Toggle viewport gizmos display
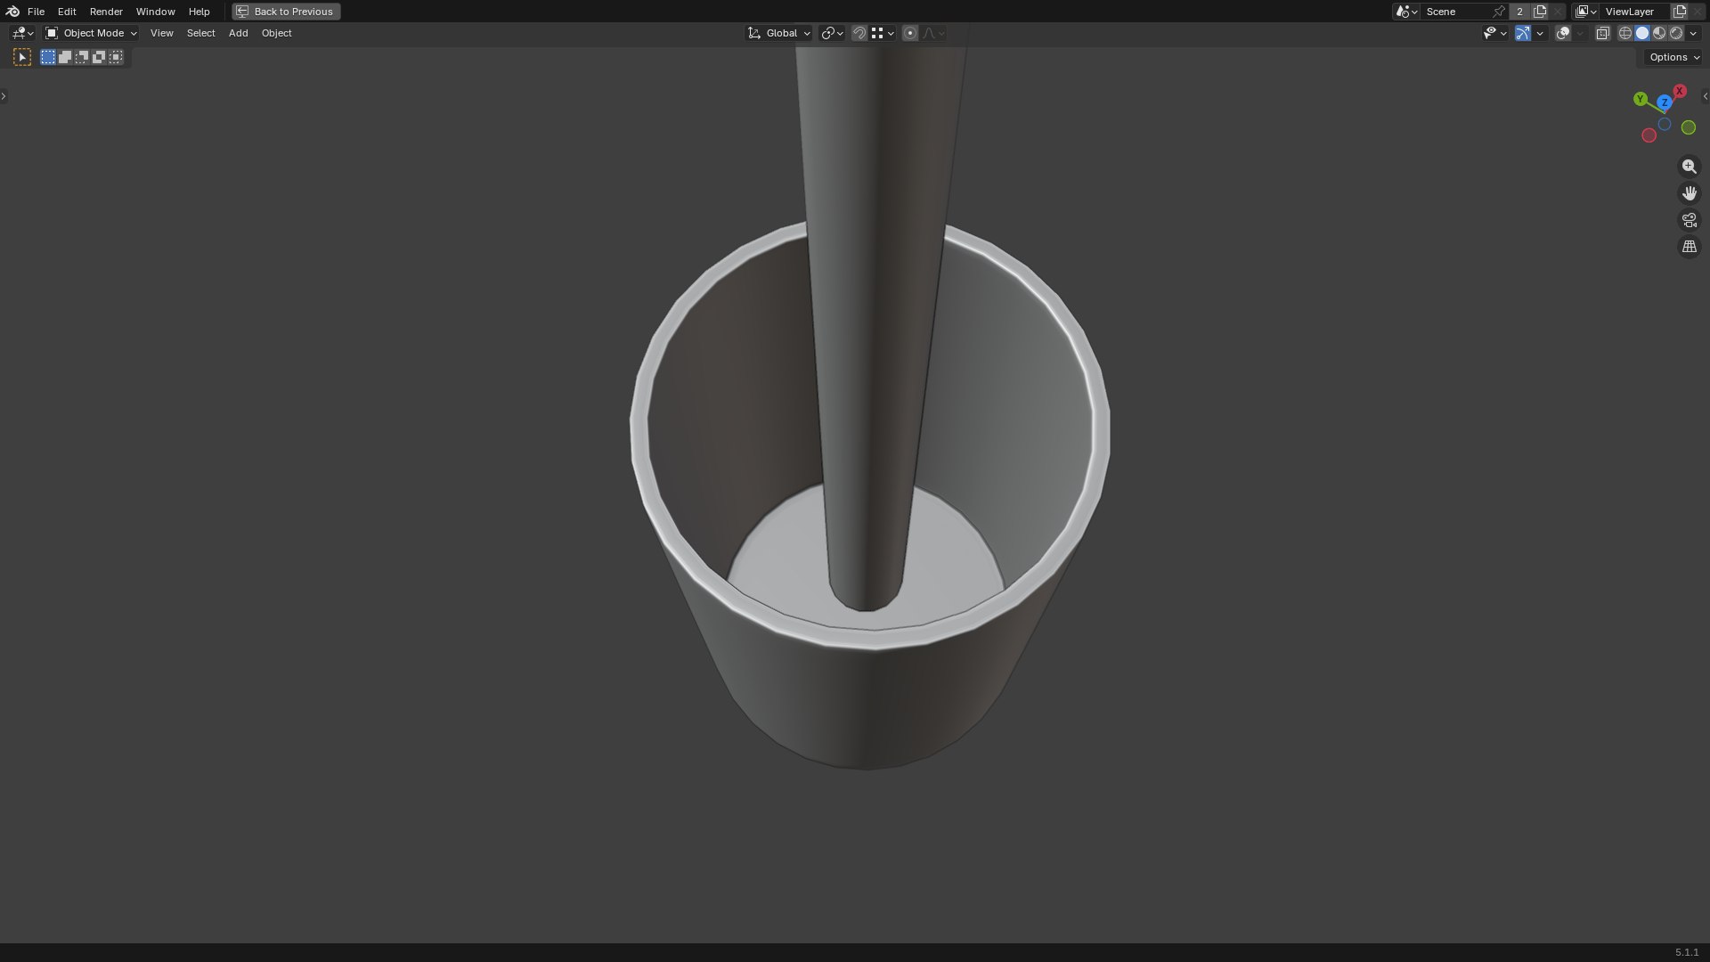This screenshot has height=962, width=1710. coord(1523,33)
